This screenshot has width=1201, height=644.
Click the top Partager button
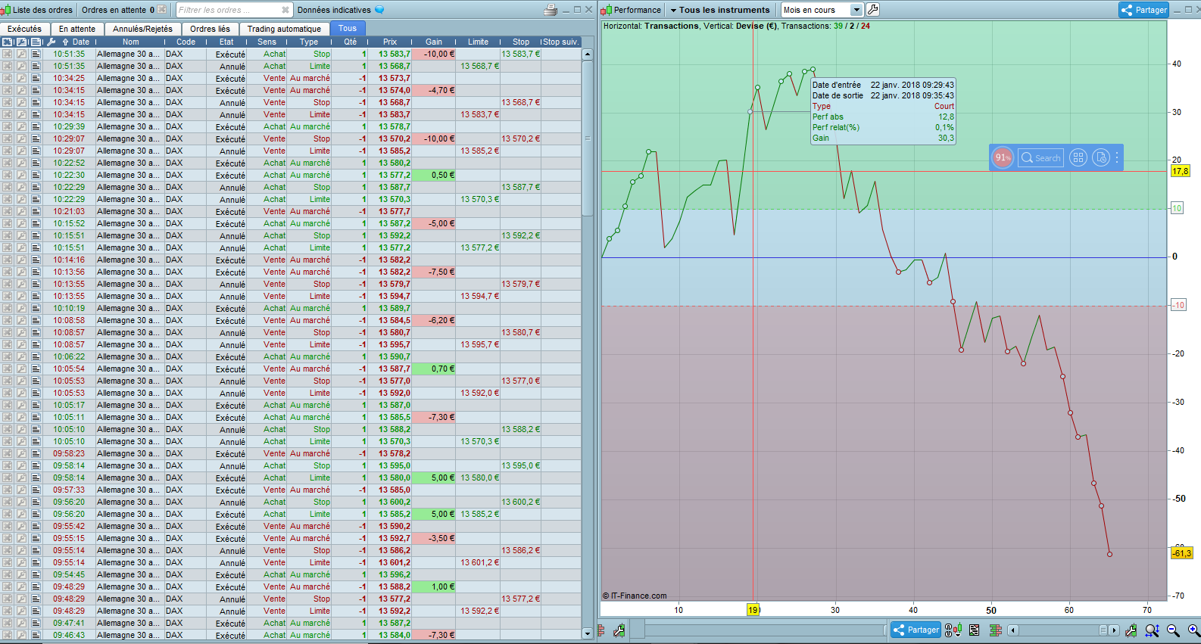[x=1143, y=10]
